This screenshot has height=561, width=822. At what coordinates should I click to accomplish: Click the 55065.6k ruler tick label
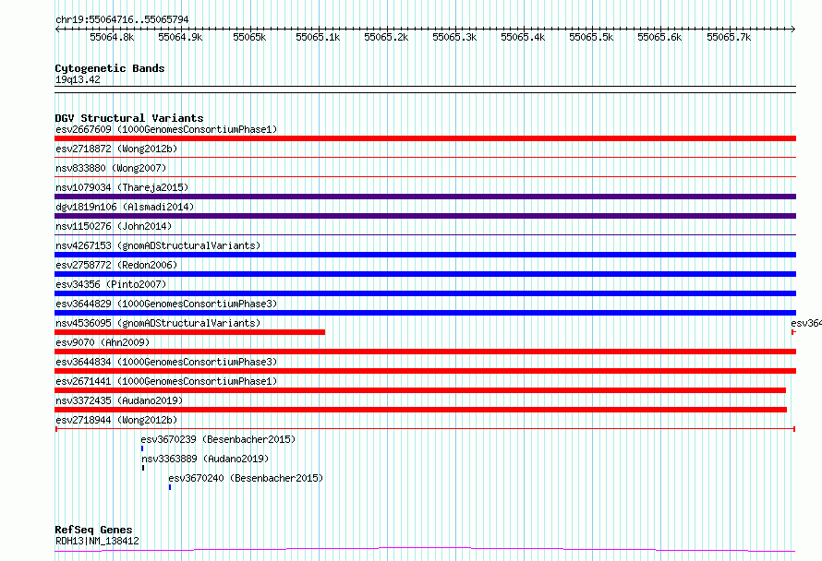click(659, 37)
